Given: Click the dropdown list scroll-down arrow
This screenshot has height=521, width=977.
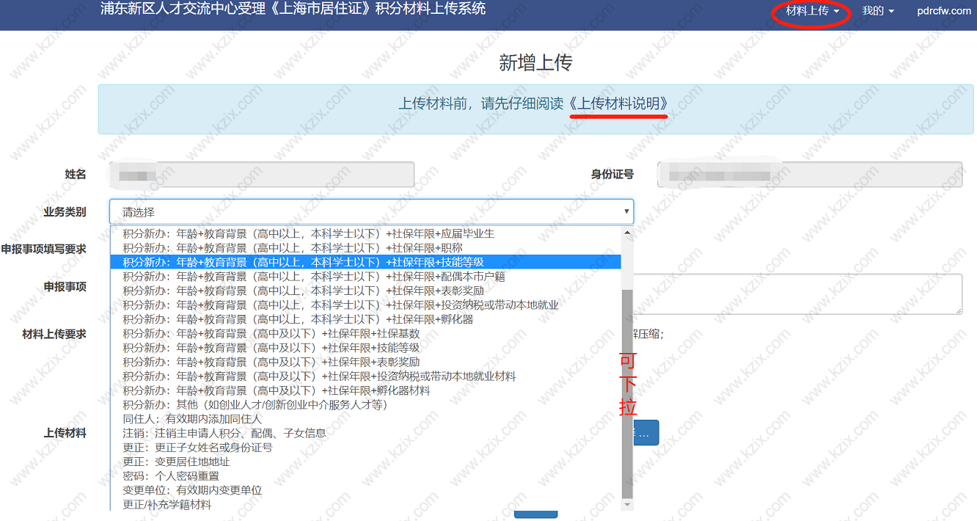Looking at the screenshot, I should (x=627, y=505).
